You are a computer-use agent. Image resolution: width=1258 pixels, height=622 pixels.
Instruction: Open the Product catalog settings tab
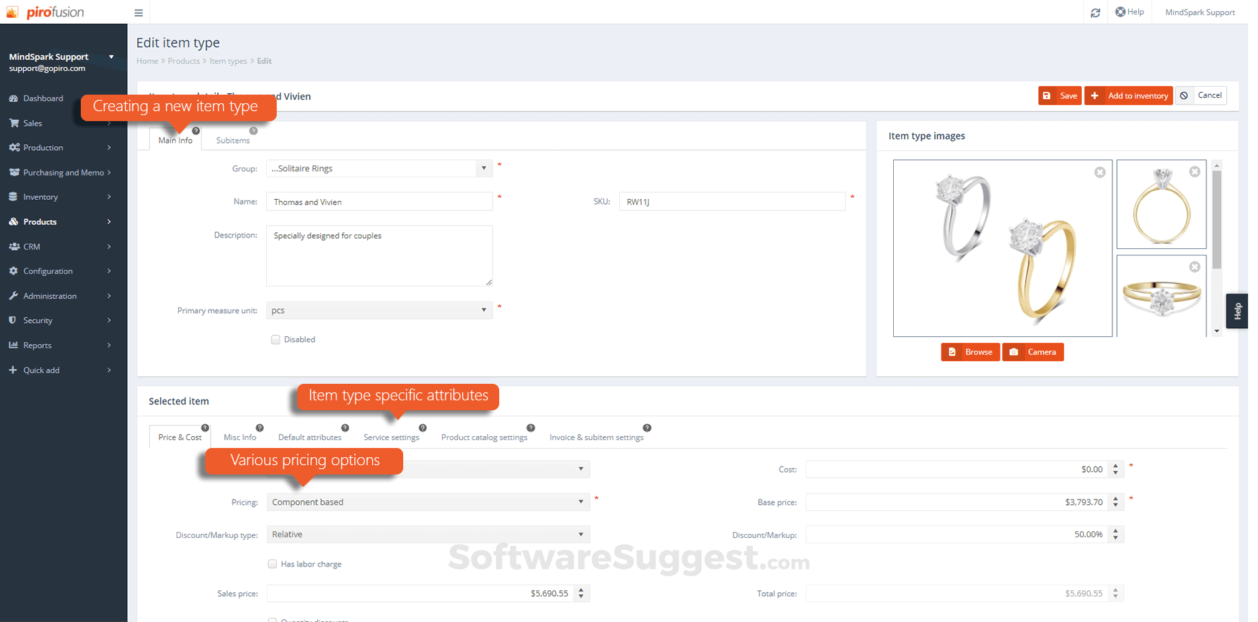pos(484,437)
